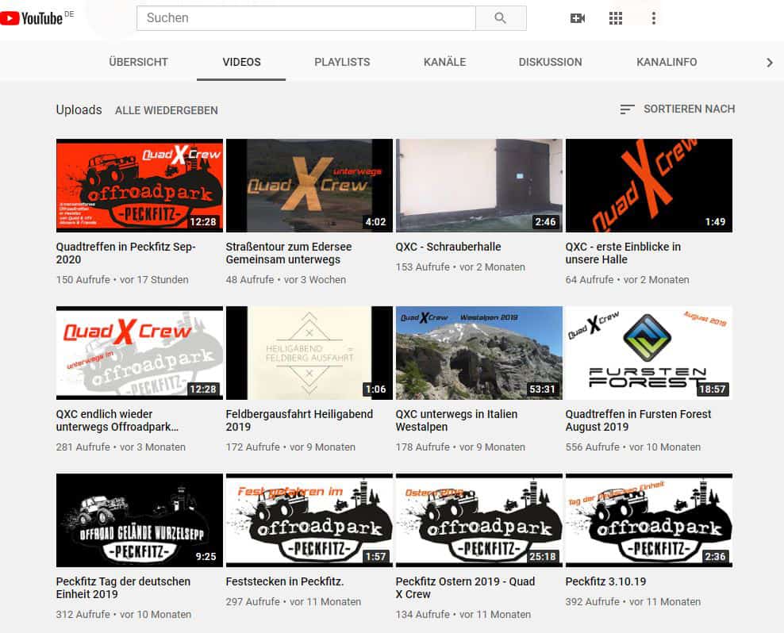Click the Uploads heading link
The width and height of the screenshot is (784, 633).
click(x=79, y=110)
